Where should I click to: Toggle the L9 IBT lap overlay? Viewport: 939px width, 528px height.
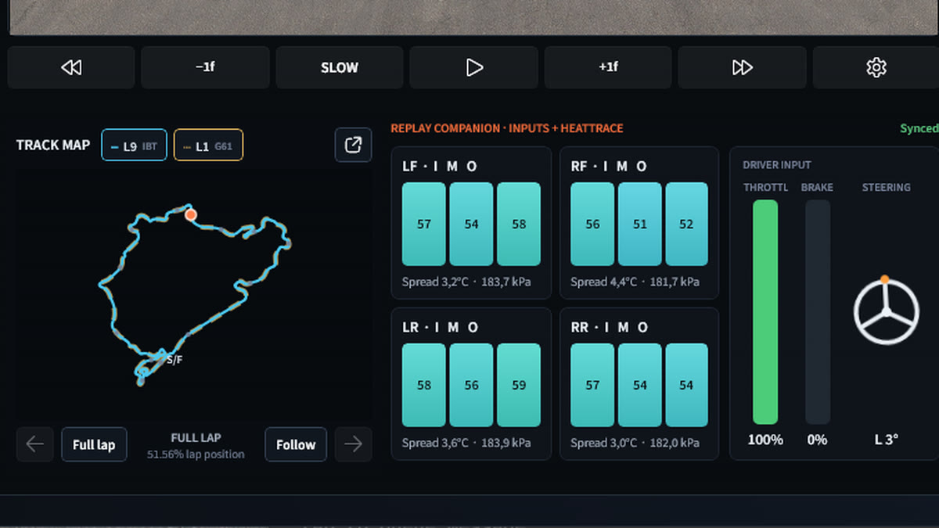click(134, 145)
